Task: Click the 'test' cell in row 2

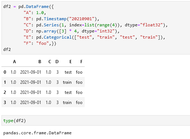Action: [x=68, y=92]
